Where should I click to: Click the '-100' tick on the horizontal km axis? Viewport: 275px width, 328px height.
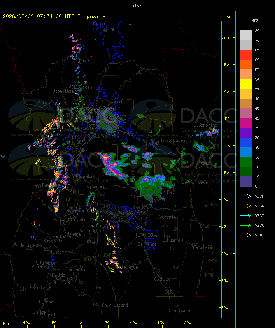(x=25, y=323)
